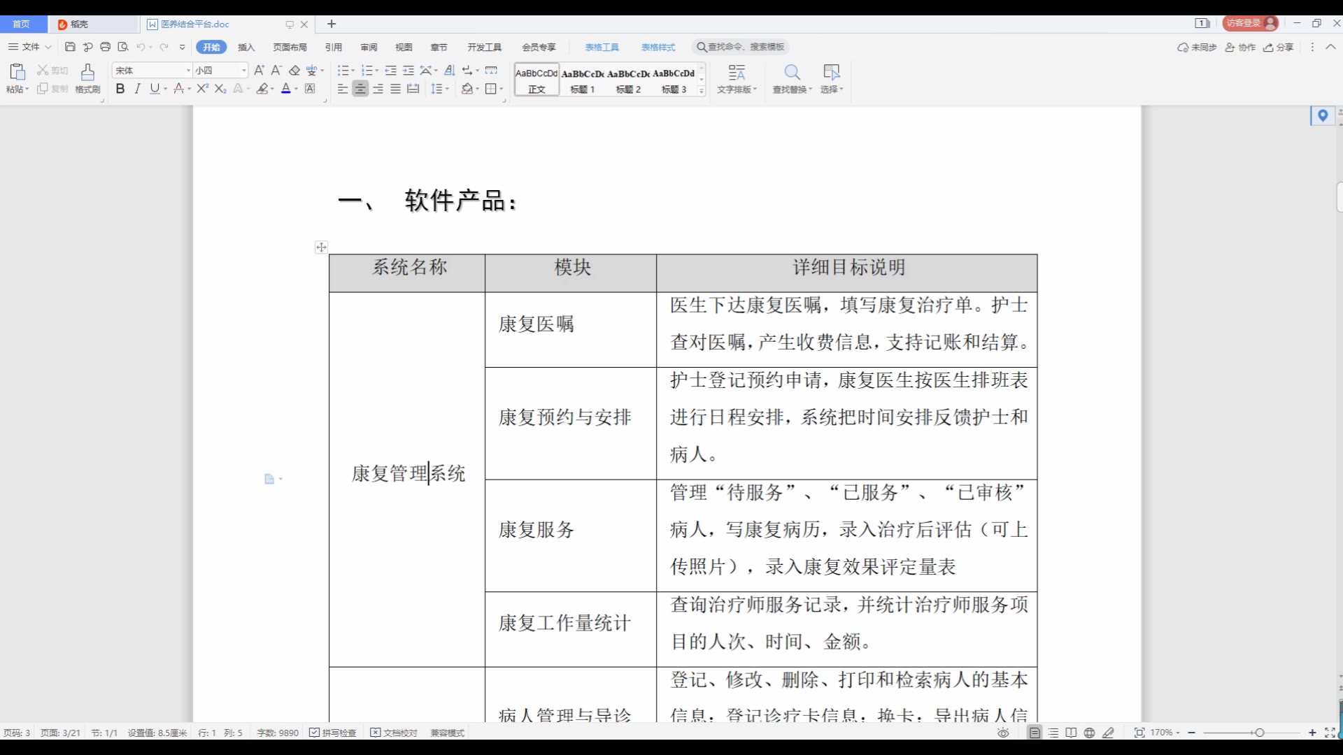
Task: Click the Sort (A-Z arrow) icon
Action: coord(450,70)
